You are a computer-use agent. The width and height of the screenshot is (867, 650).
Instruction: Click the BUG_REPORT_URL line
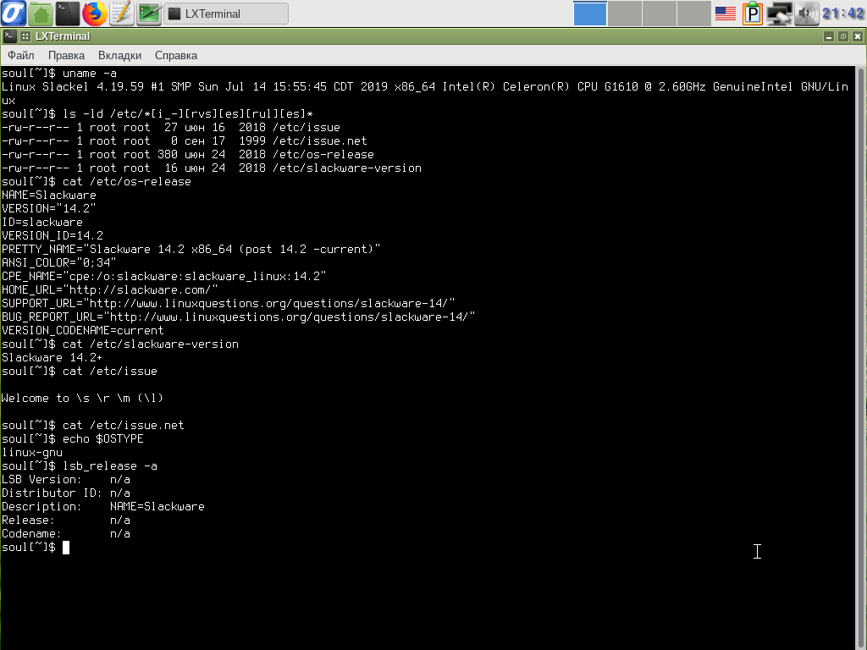[x=238, y=317]
